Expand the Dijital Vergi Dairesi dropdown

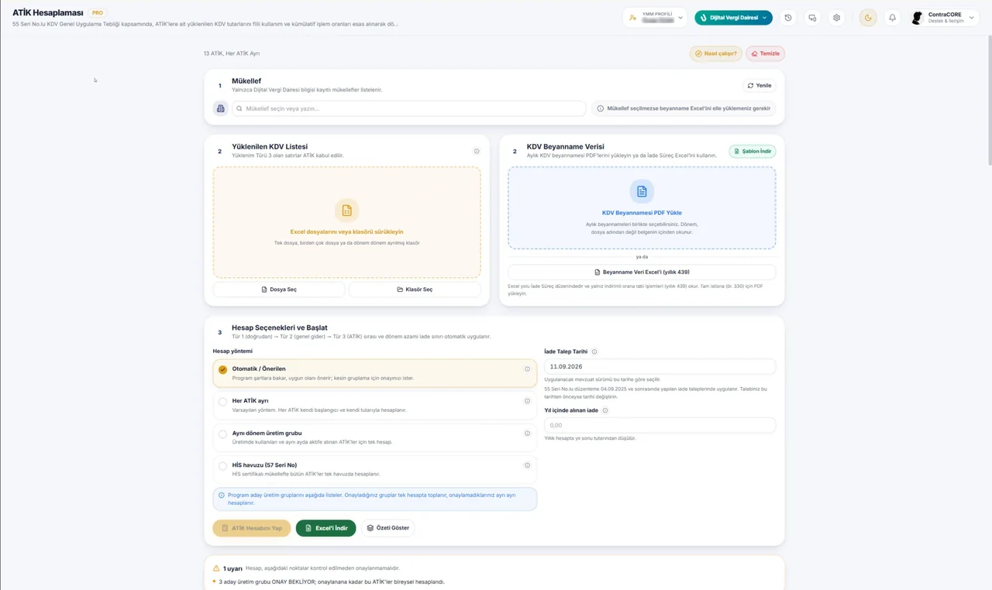[733, 18]
